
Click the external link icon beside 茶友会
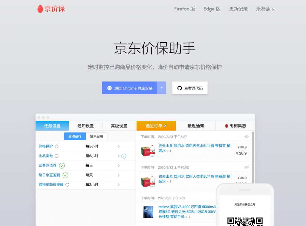point(273,9)
